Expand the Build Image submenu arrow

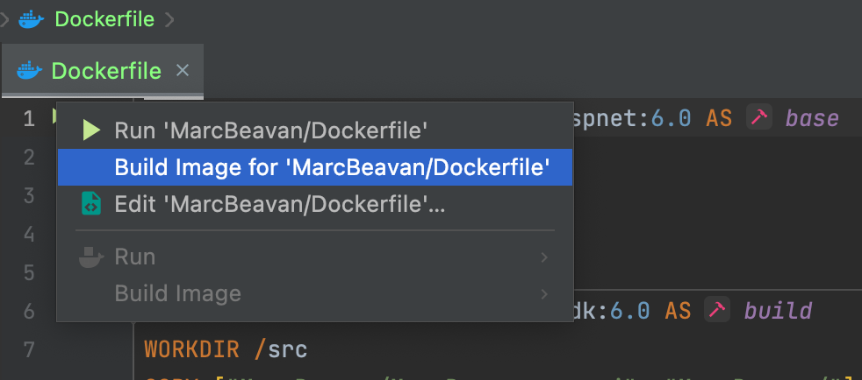pos(544,294)
